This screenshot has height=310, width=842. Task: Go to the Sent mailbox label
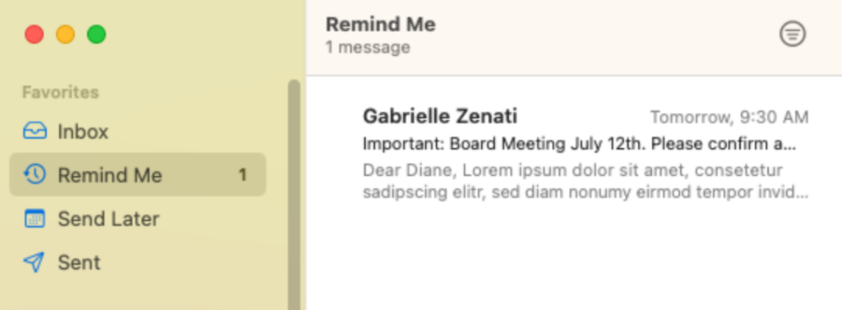(80, 262)
